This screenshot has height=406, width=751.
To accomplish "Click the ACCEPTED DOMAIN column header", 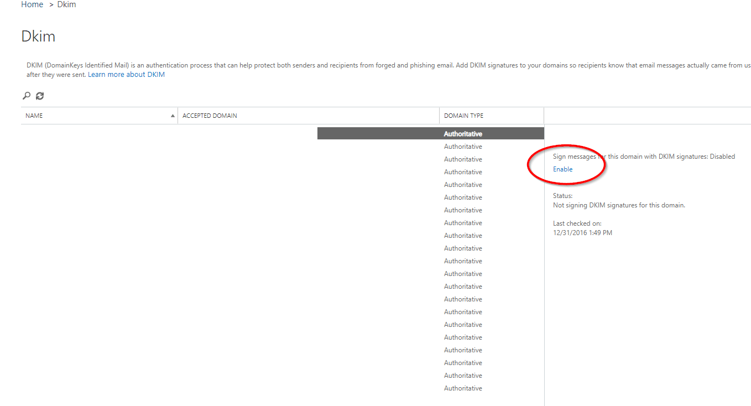I will 210,116.
